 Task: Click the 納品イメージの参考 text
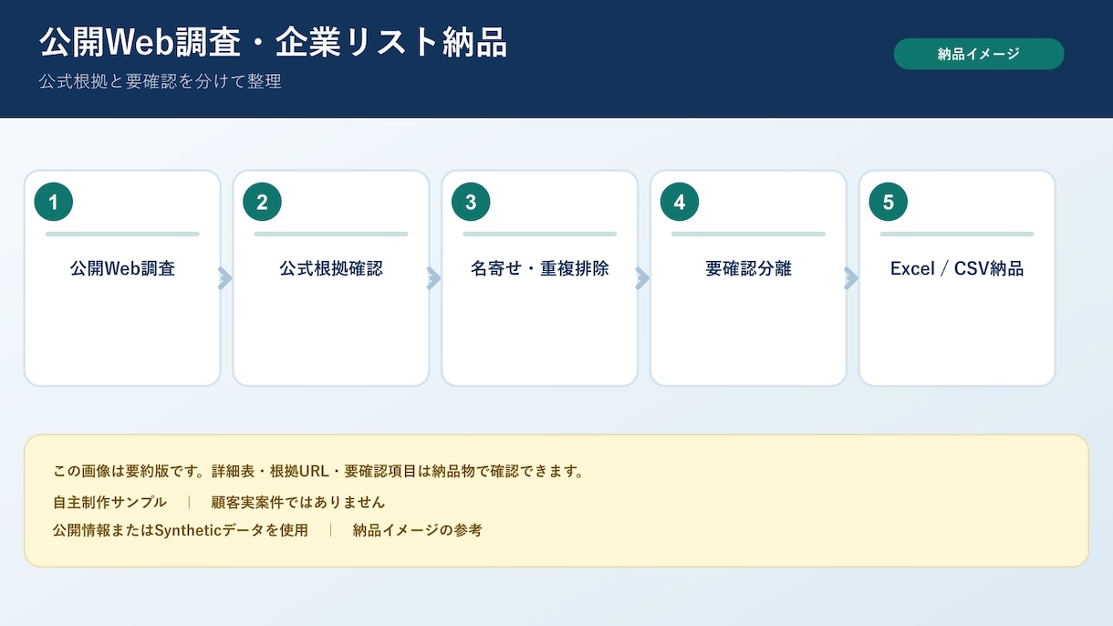(418, 530)
